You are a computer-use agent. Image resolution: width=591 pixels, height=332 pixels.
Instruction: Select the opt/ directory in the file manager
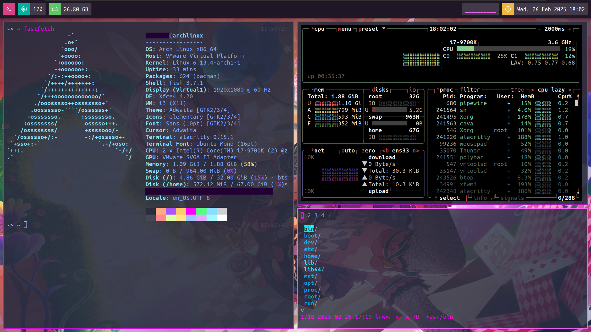(x=311, y=283)
